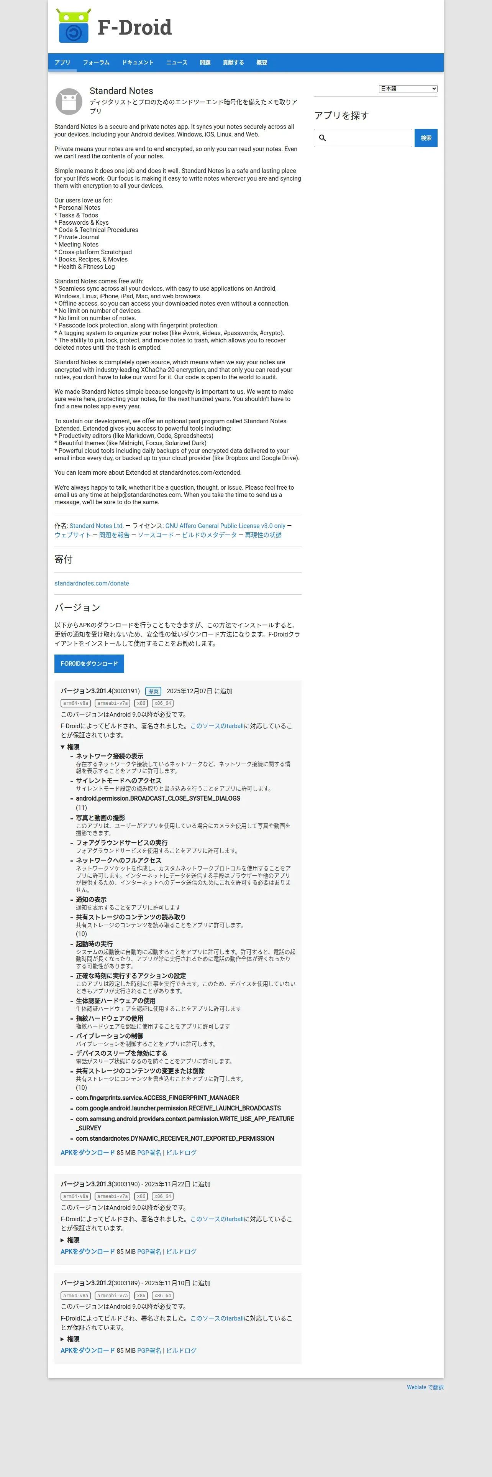Screen dimensions: 492x1477
Task: Click x86_64 tag under version 3.201.2
Action: pos(163,1295)
